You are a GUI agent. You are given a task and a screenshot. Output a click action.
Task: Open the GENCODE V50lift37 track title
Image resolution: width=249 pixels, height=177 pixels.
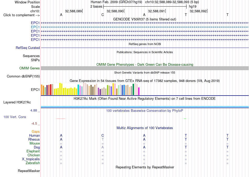click(144, 19)
